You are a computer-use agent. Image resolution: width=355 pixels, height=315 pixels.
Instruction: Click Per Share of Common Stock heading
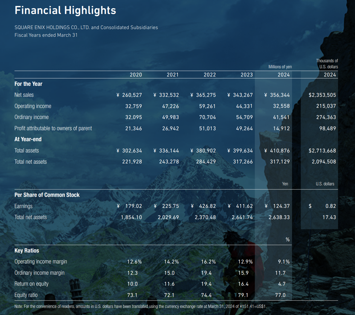click(x=47, y=195)
